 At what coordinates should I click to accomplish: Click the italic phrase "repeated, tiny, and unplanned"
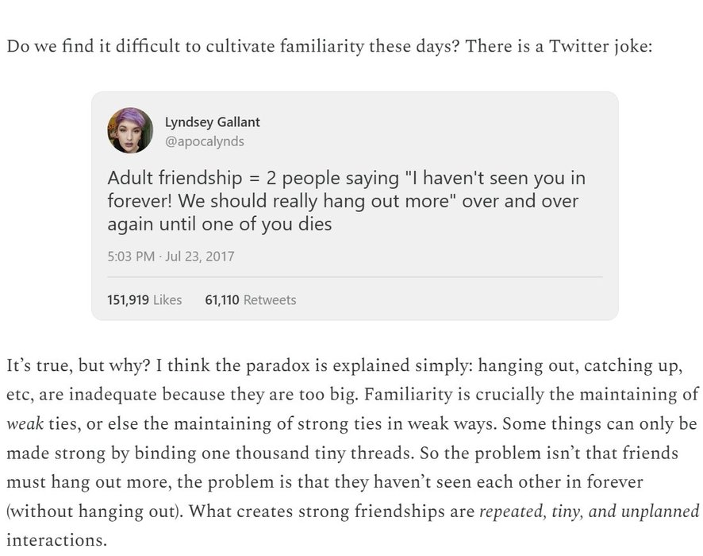589,511
